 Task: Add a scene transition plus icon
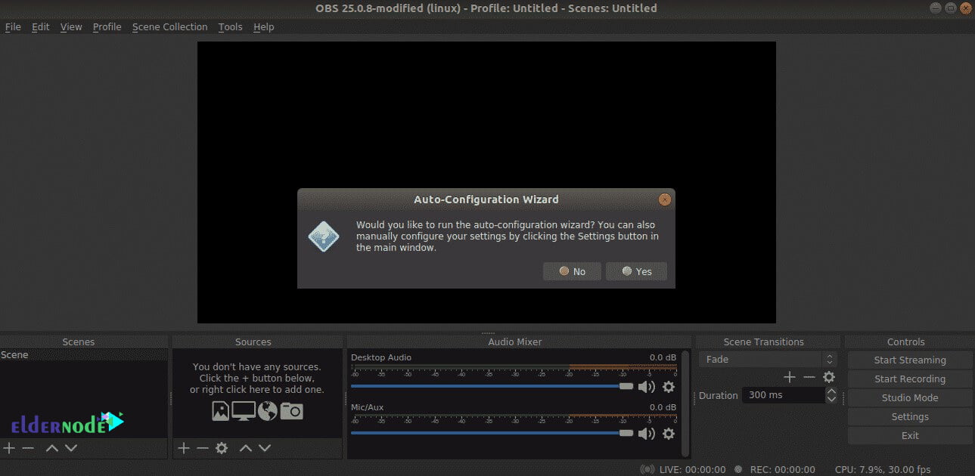point(790,377)
